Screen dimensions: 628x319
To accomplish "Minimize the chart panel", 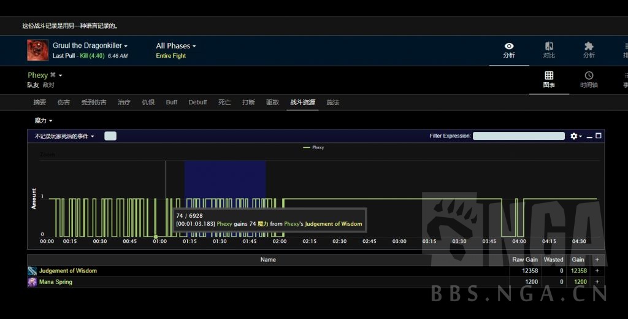I will pyautogui.click(x=589, y=137).
